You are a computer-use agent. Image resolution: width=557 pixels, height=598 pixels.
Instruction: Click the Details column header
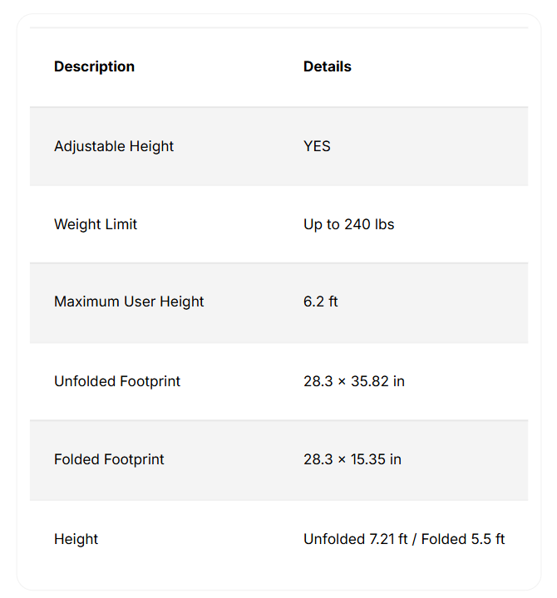[327, 66]
